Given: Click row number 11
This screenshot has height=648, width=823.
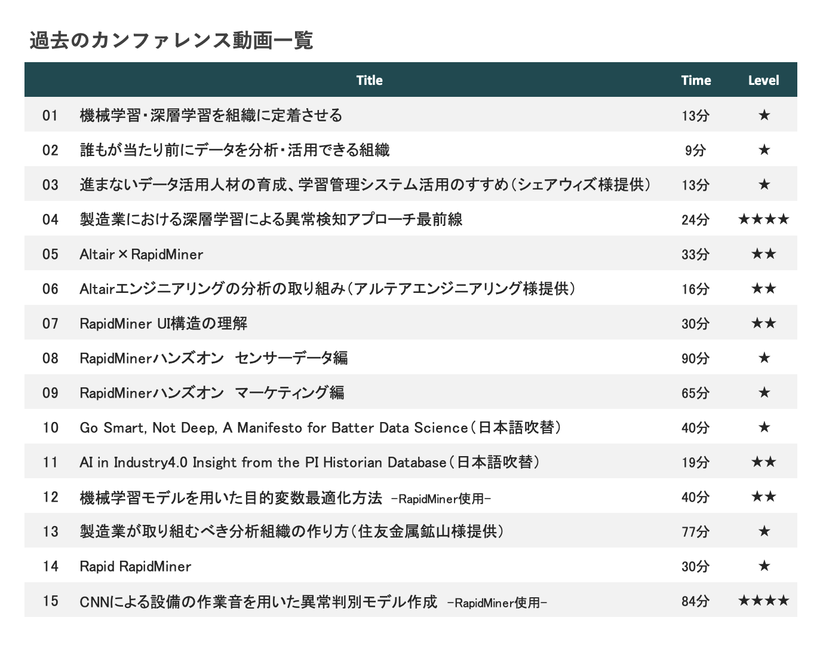Looking at the screenshot, I should [x=51, y=462].
